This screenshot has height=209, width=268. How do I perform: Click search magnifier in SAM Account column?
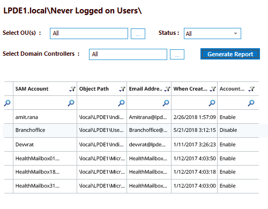[x=71, y=103]
